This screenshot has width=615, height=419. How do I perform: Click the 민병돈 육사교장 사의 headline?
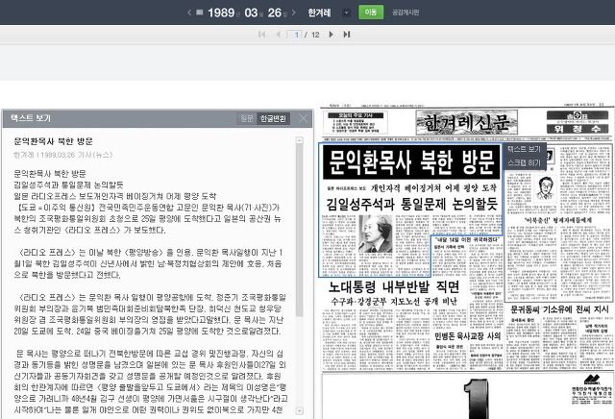click(x=468, y=335)
